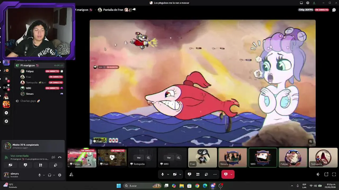Click share screen button in voice panel
This screenshot has width=339, height=190.
pos(25,165)
